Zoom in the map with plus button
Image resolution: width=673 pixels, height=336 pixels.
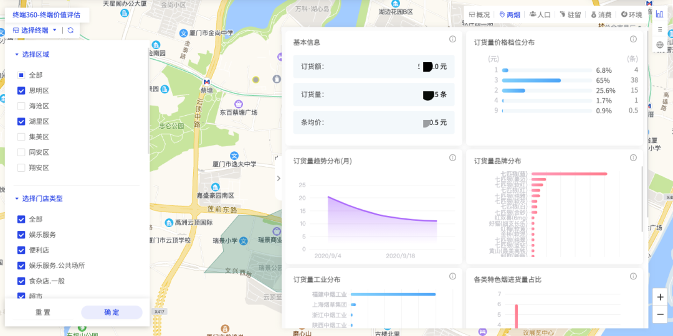(660, 297)
